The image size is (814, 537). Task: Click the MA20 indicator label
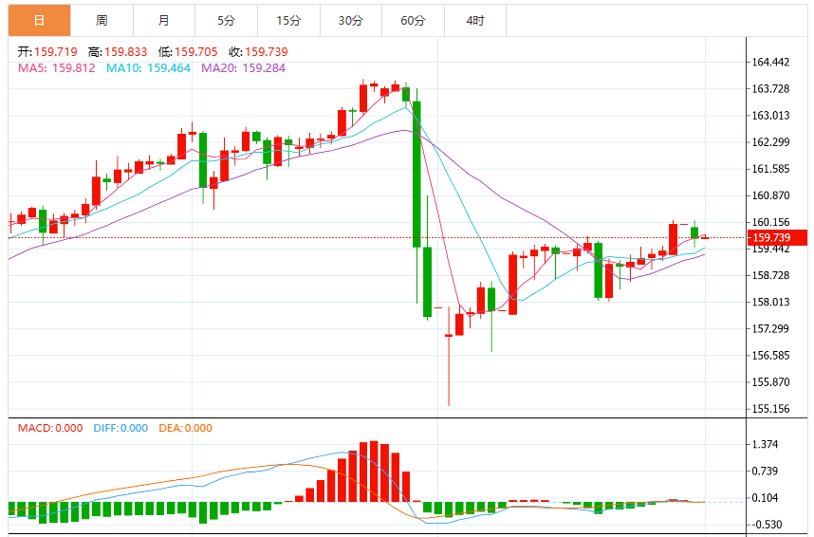(x=244, y=68)
